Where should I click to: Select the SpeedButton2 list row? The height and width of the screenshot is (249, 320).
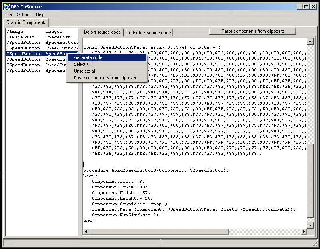(42, 48)
